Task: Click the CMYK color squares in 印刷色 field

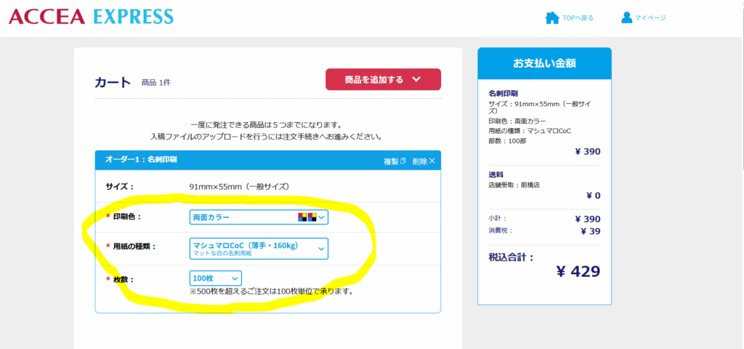Action: [307, 217]
